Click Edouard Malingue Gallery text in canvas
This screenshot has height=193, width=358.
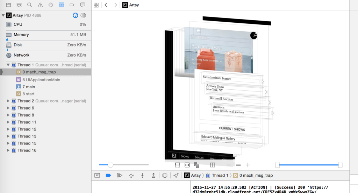(218, 138)
